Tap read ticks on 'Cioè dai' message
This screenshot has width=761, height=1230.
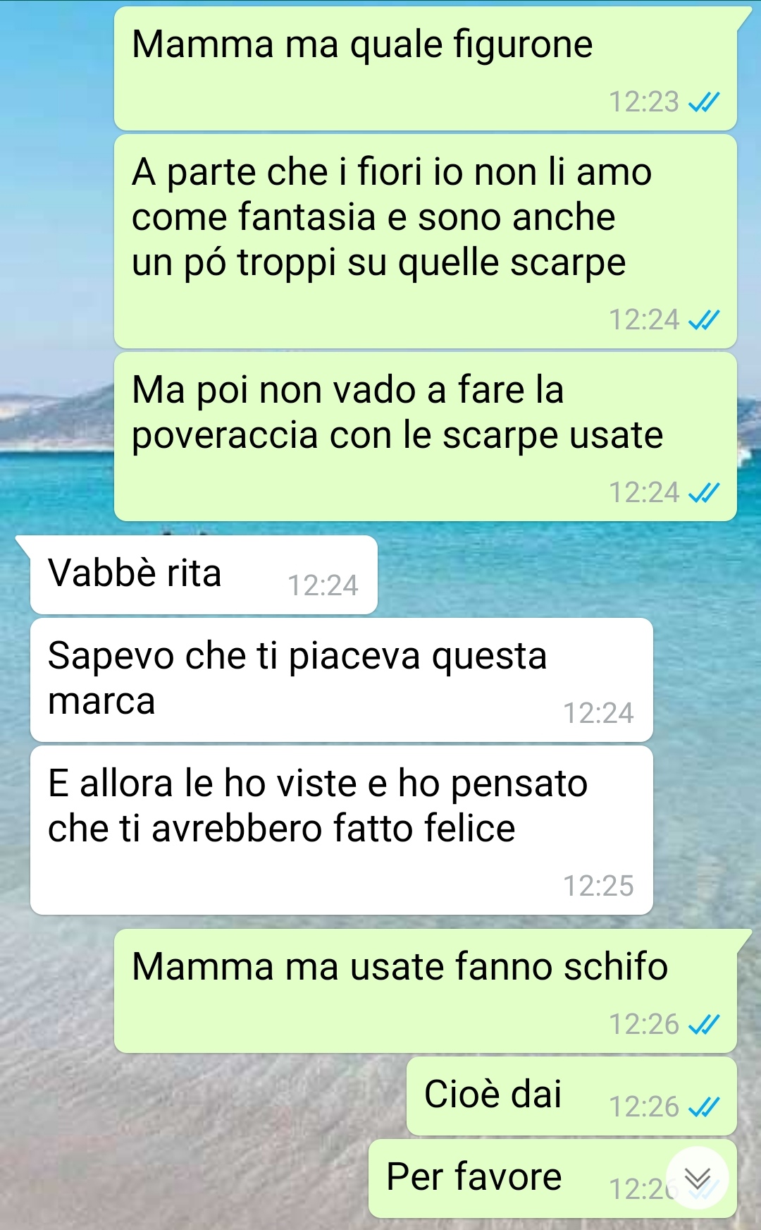tap(704, 1107)
